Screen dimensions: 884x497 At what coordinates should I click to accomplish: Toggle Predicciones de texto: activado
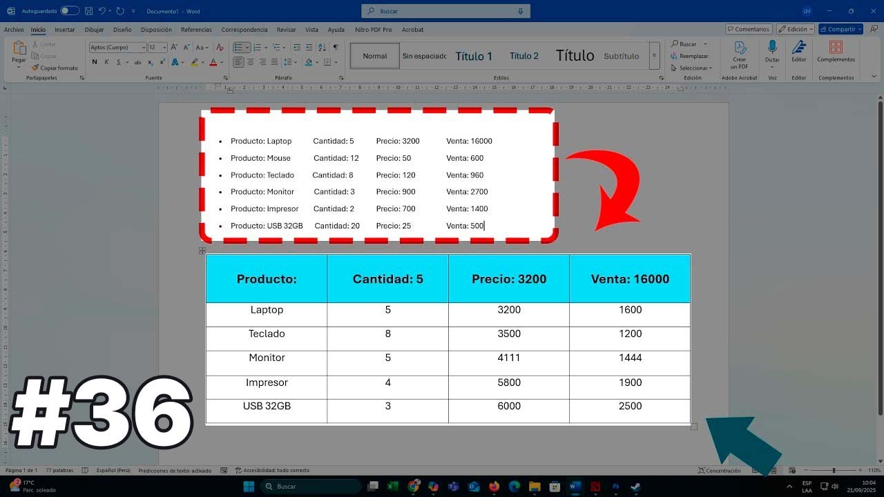pos(175,471)
